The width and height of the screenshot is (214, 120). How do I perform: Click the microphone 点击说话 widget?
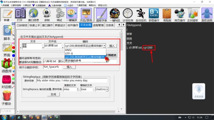199,91
